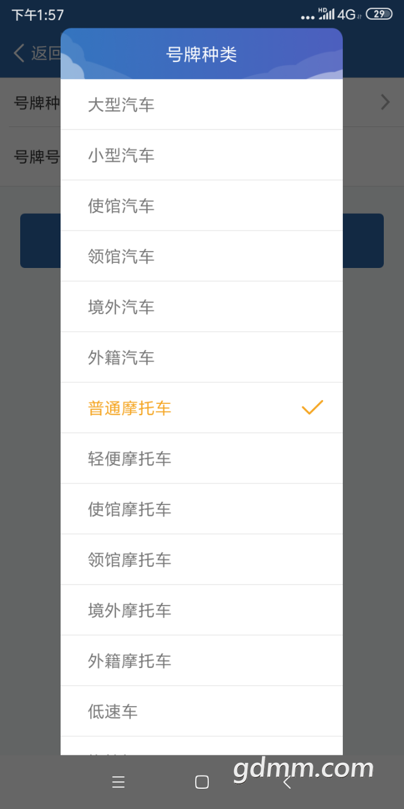Pick 外籍汽车 option
This screenshot has width=404, height=809.
click(x=201, y=357)
